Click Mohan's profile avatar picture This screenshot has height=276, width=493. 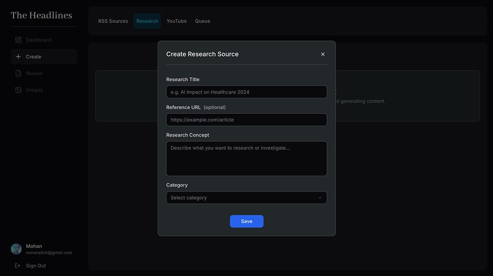(17, 249)
